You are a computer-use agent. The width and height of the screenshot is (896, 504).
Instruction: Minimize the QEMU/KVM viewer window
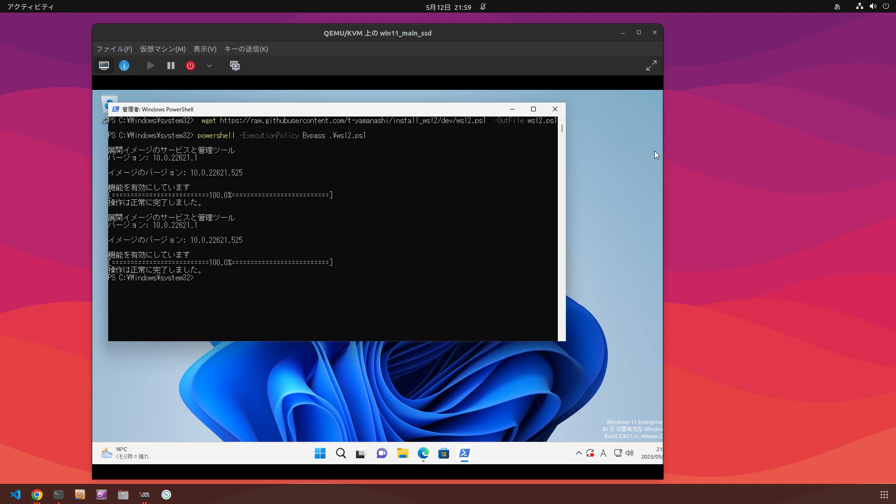(x=623, y=33)
